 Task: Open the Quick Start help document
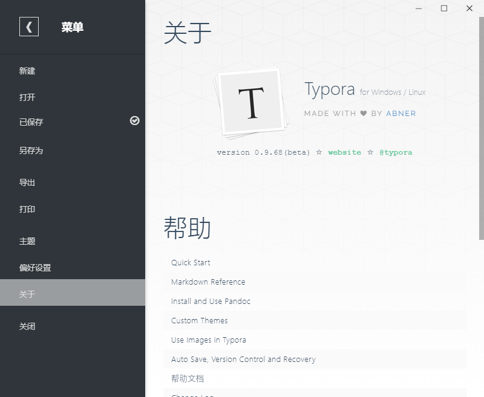coord(315,263)
